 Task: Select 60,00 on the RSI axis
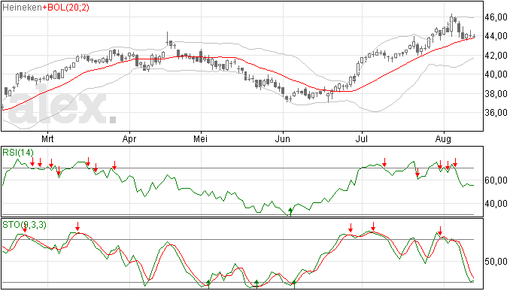tap(496, 180)
